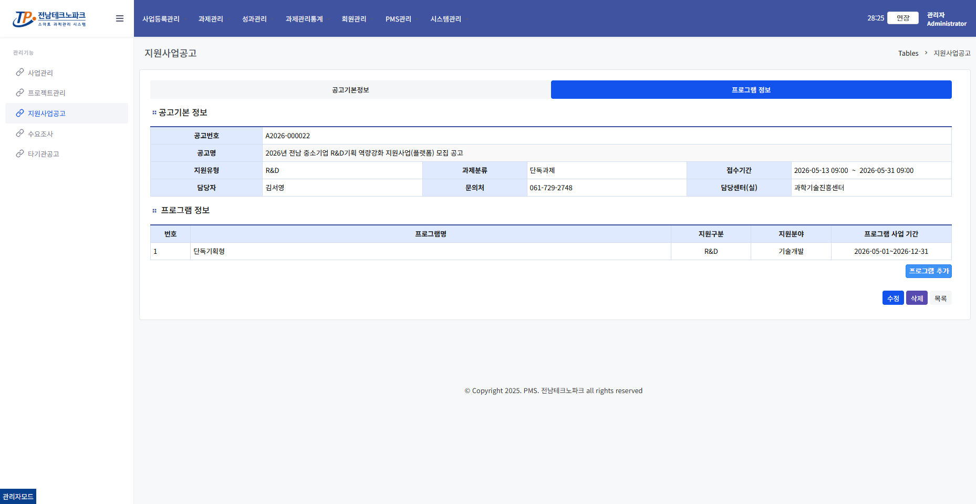Click 기술개발 support field cell

791,251
